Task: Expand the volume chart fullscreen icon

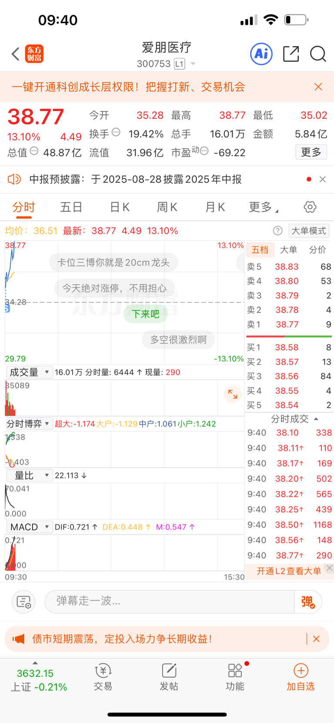Action: click(233, 395)
